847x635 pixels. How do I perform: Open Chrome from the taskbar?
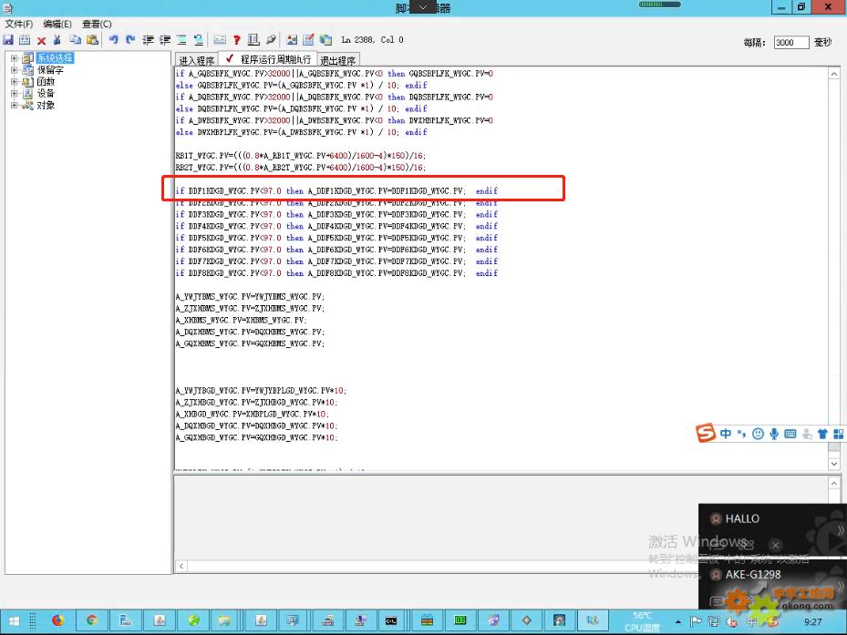(92, 621)
